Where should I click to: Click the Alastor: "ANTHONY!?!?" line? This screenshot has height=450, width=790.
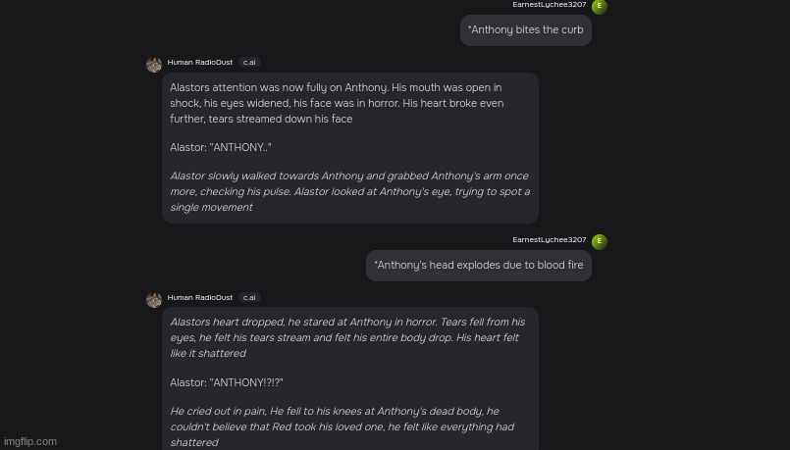tap(227, 382)
